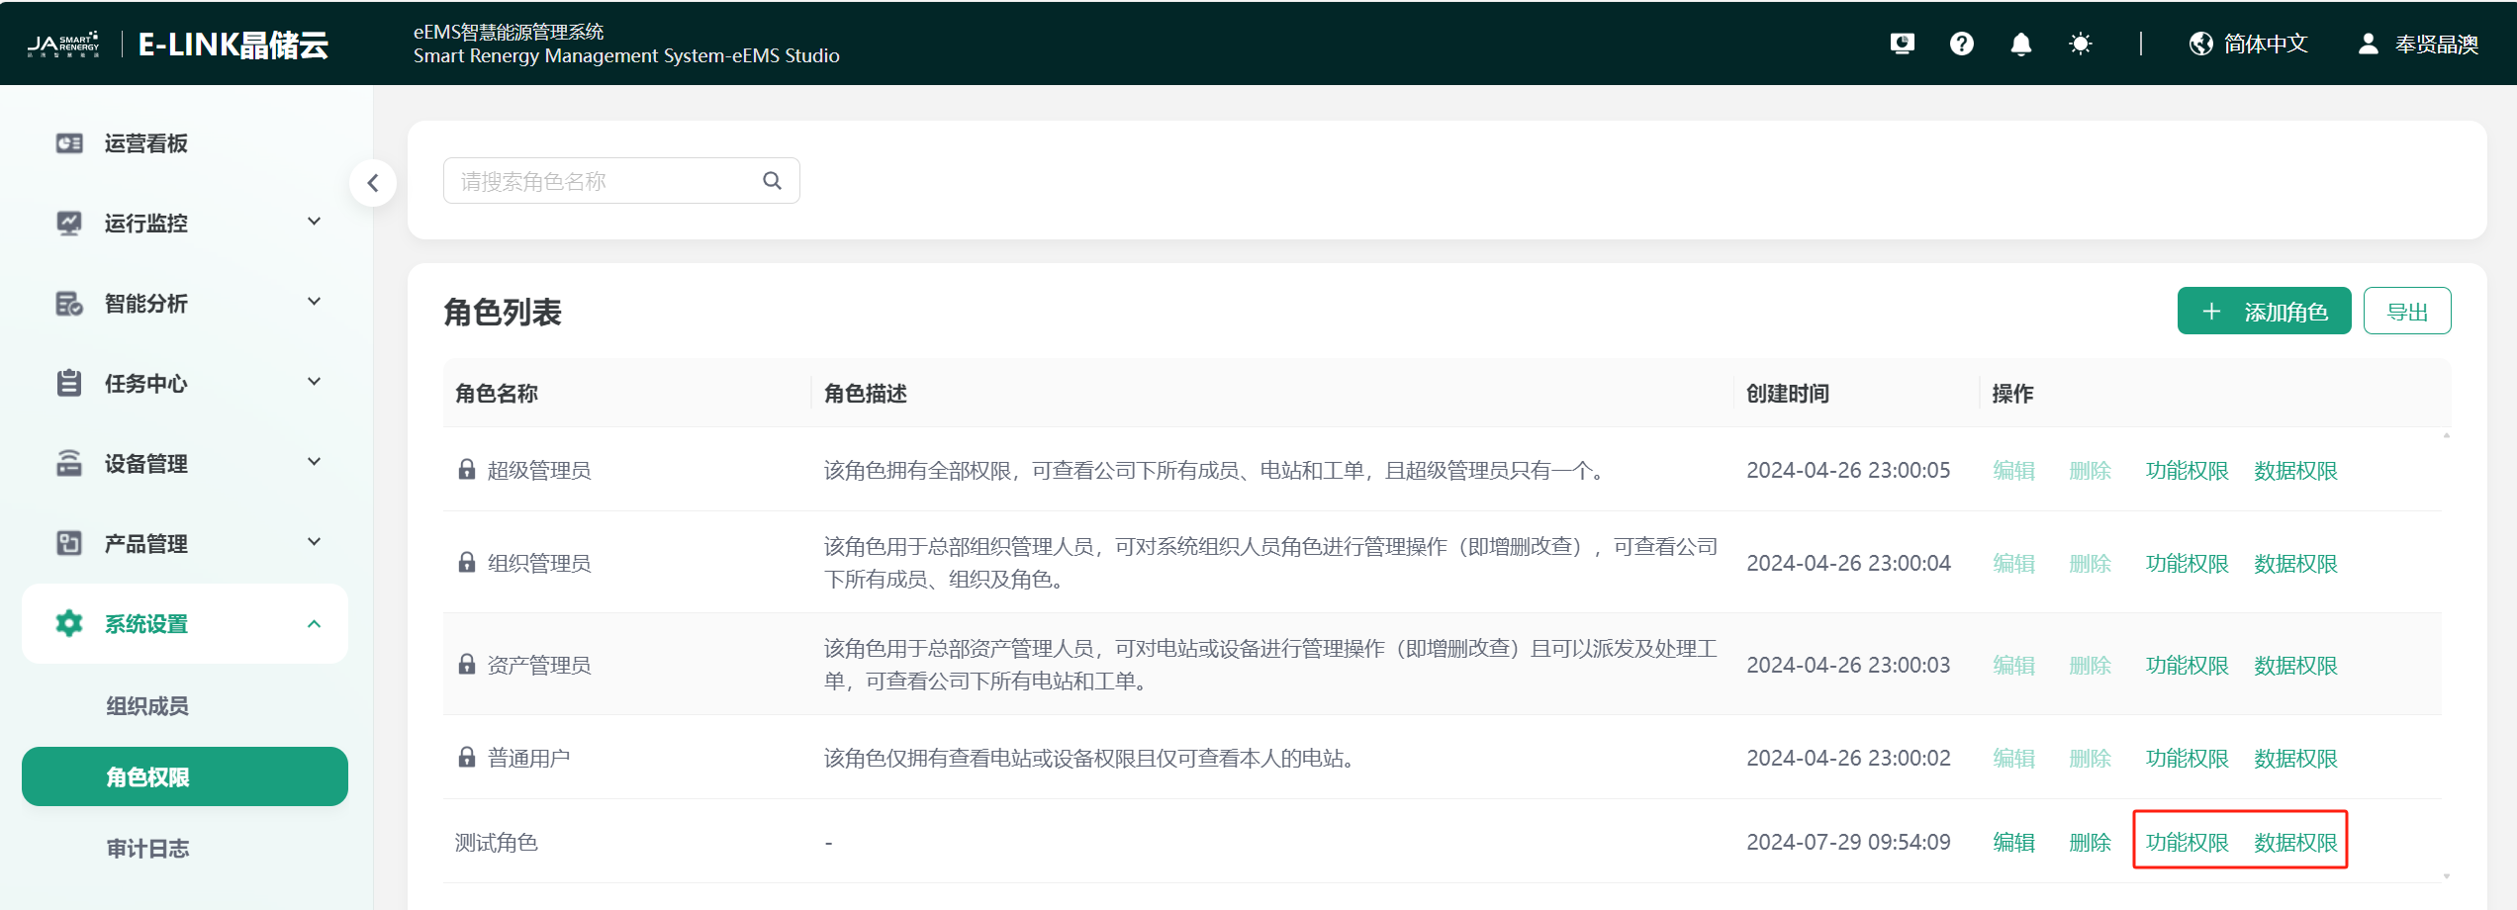This screenshot has height=910, width=2517.
Task: Open 运营看板 dashboard in sidebar
Action: tap(146, 144)
